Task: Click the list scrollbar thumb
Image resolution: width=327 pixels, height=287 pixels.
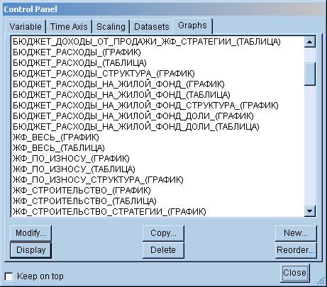Action: pos(310,74)
